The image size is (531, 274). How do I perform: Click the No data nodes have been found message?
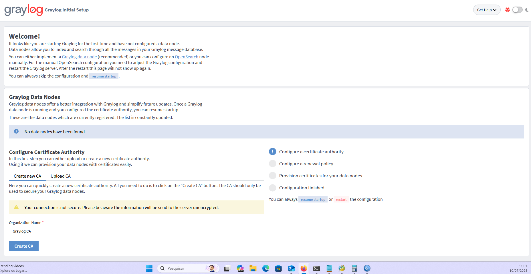[55, 132]
